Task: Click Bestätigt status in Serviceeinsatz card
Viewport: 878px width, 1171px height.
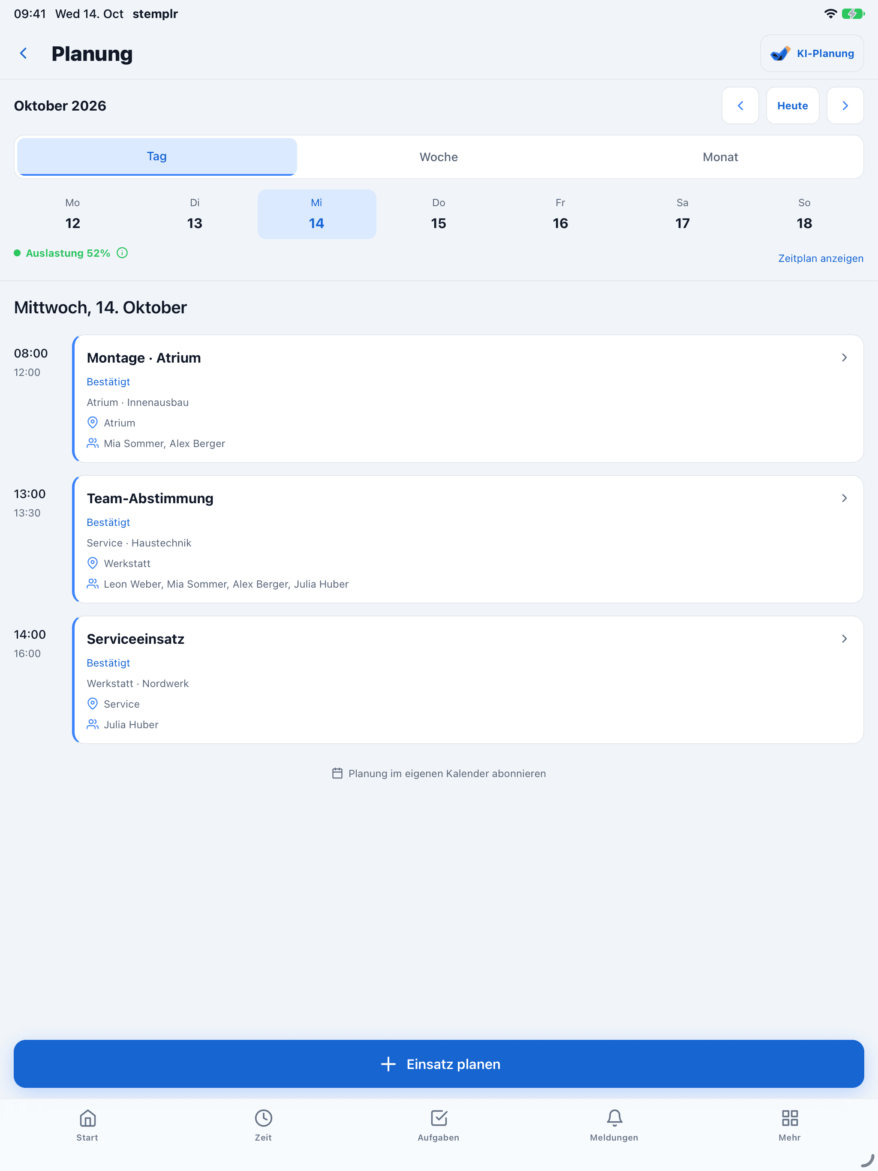Action: [108, 663]
